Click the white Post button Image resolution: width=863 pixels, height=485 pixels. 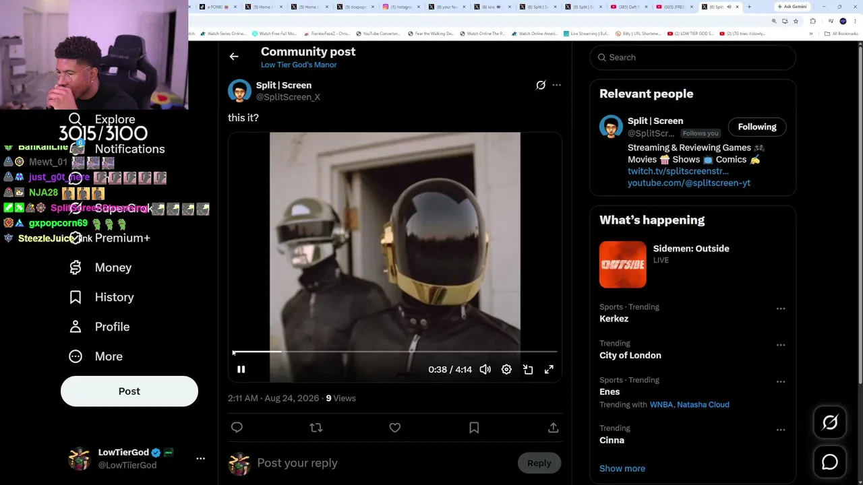tap(129, 391)
